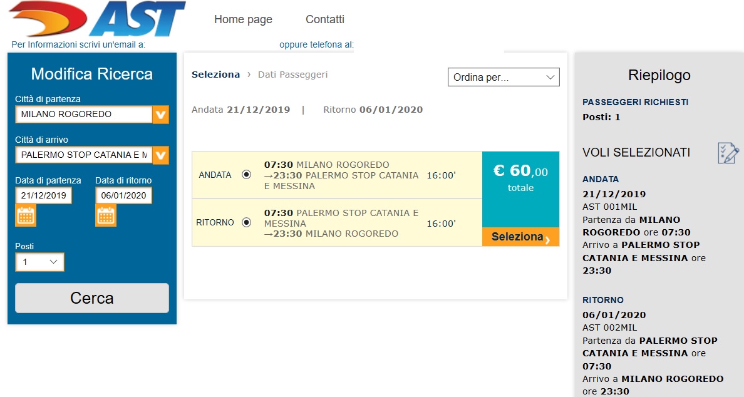Image resolution: width=744 pixels, height=397 pixels.
Task: Select the Ritorno radio button
Action: coord(246,222)
